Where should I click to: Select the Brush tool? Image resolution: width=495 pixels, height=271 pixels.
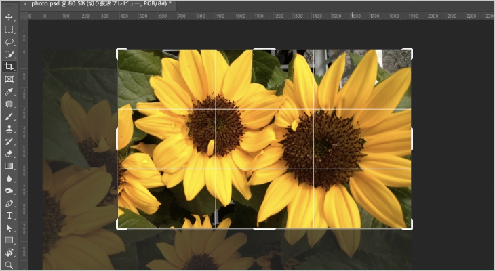tap(9, 117)
